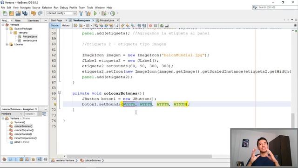Click the Profile Project toolbar icon
The image size is (298, 168).
[113, 13]
